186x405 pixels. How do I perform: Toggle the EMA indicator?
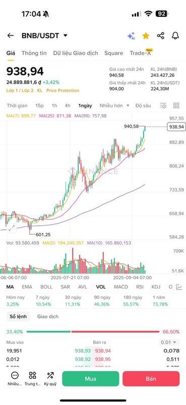(27, 287)
